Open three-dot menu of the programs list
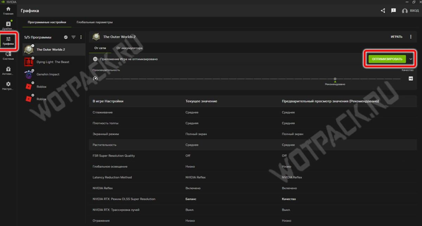The width and height of the screenshot is (422, 226). point(81,37)
